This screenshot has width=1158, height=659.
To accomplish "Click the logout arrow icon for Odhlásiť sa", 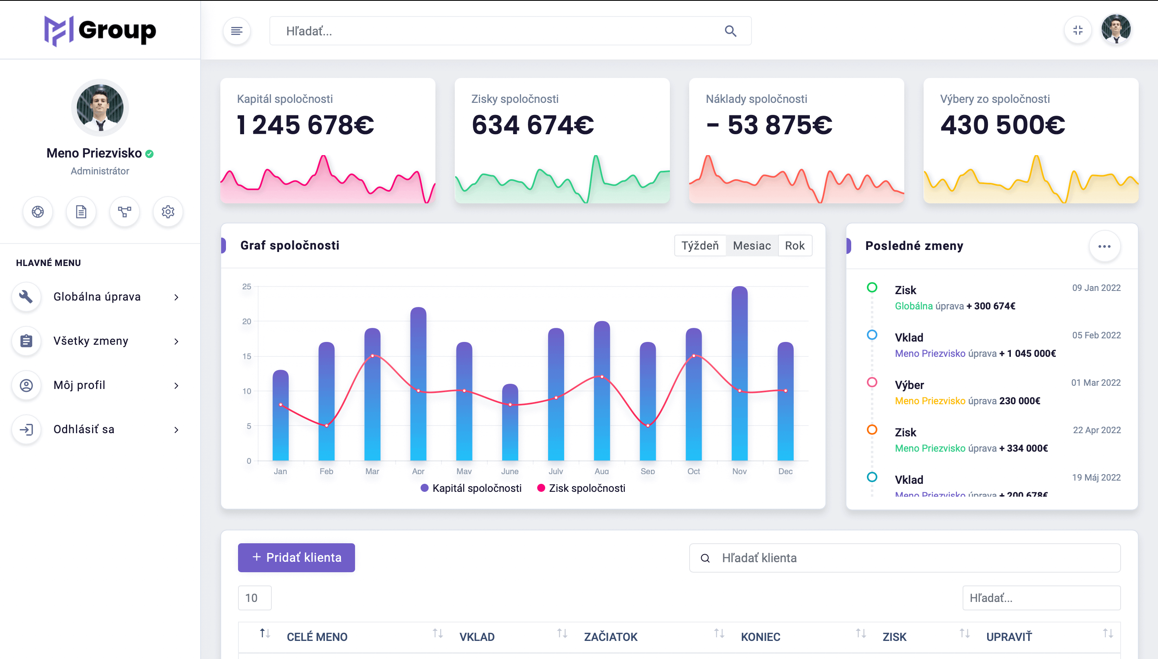I will point(26,430).
